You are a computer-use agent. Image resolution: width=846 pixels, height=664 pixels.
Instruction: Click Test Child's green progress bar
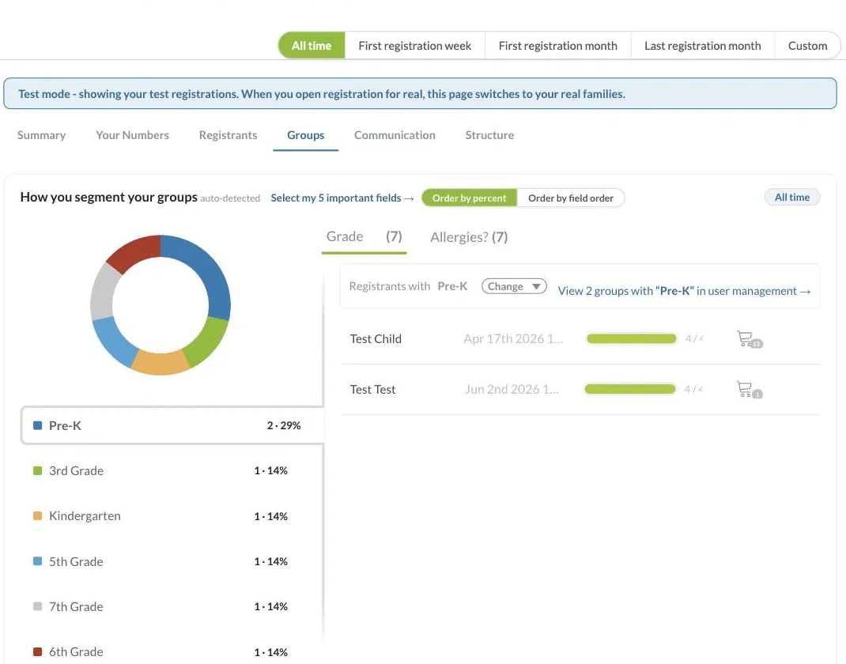click(631, 339)
